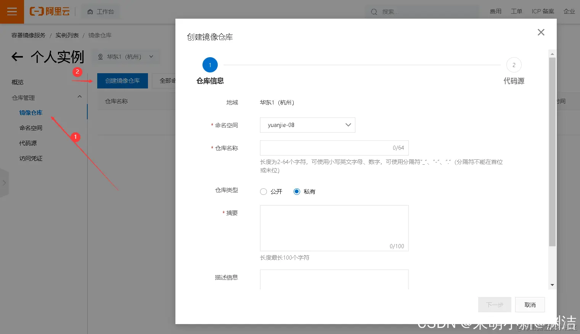Click the 创建镜像仓库 button
The image size is (580, 334).
(122, 80)
